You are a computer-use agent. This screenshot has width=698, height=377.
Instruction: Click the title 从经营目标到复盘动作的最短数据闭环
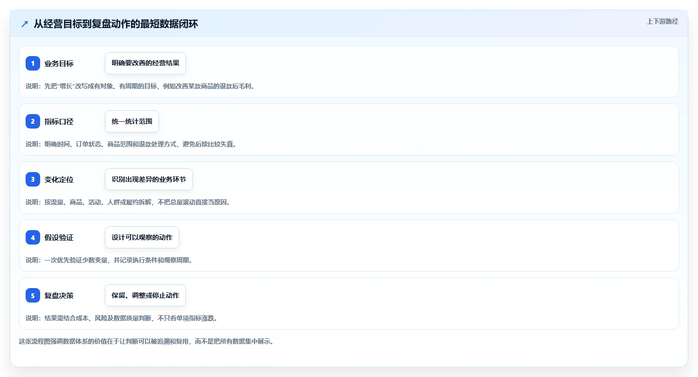(116, 24)
